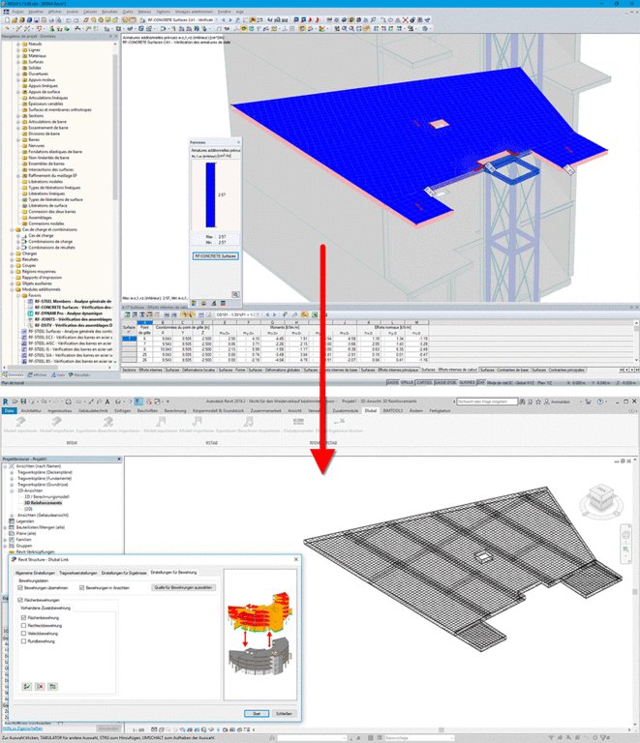Image resolution: width=640 pixels, height=743 pixels.
Task: Click the zoom magnifier icon in Panneau panel
Action: (235, 294)
